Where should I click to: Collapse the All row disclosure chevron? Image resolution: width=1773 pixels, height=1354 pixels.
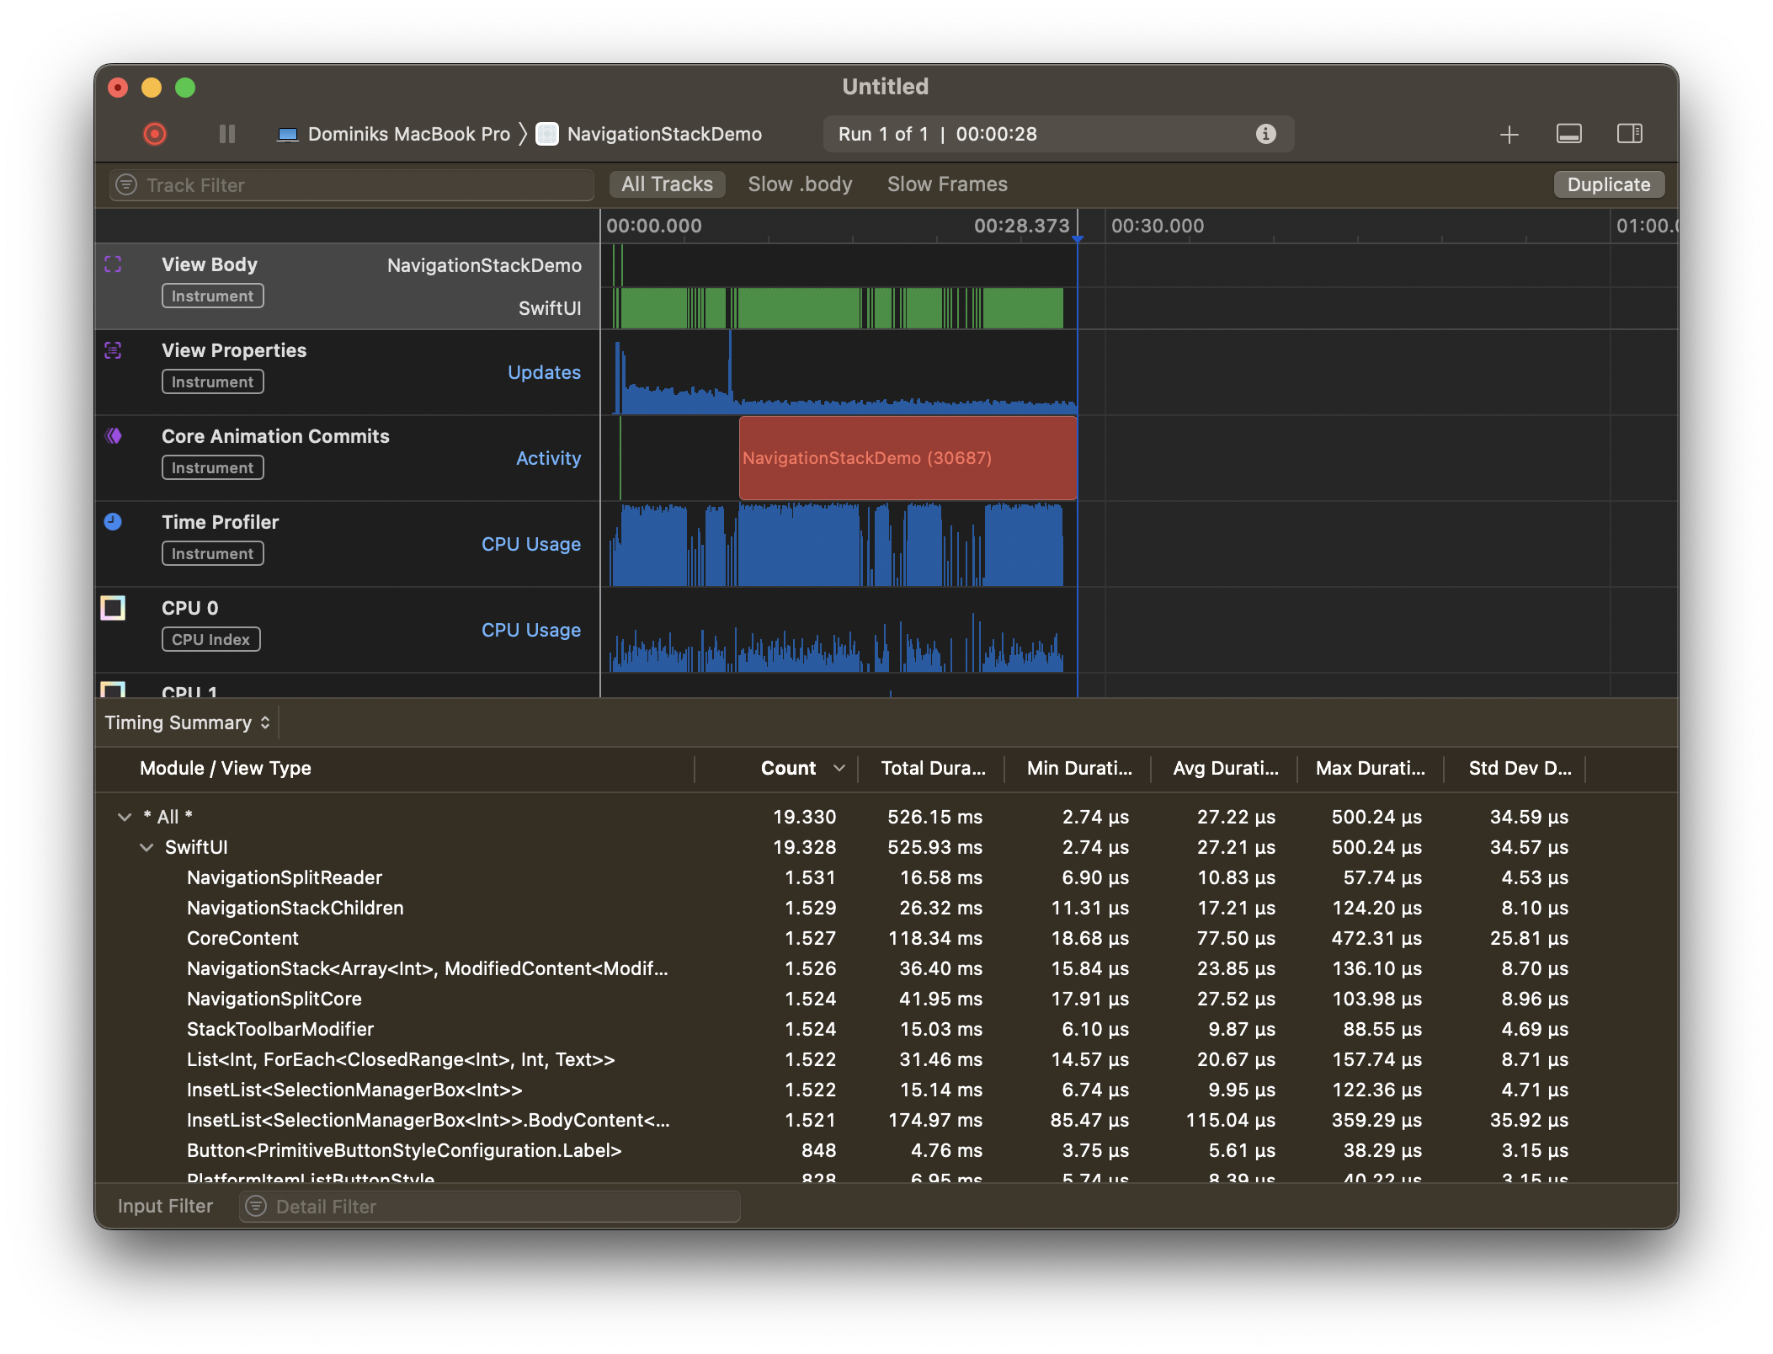[125, 817]
